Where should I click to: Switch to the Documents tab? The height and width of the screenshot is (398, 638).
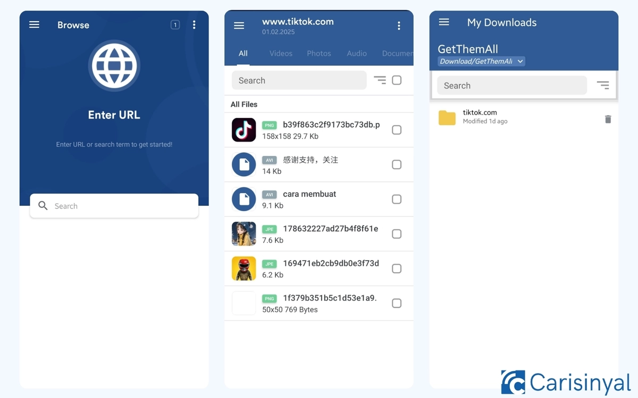[397, 54]
